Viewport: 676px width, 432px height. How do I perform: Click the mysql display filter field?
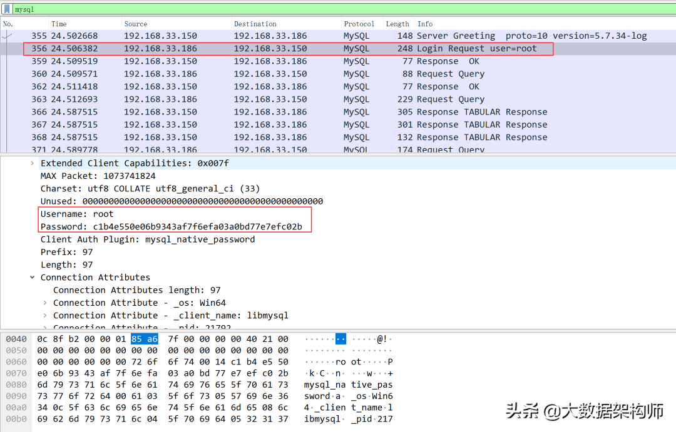[345, 9]
